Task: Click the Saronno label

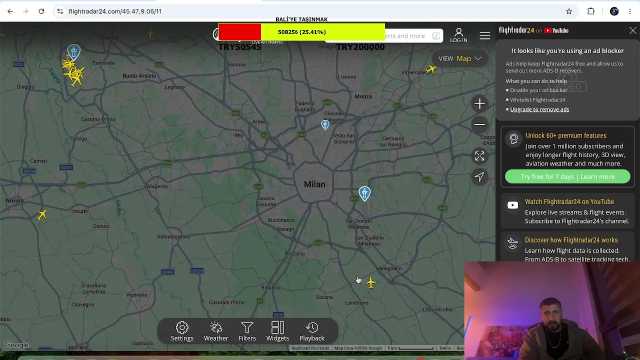Action: pos(236,64)
